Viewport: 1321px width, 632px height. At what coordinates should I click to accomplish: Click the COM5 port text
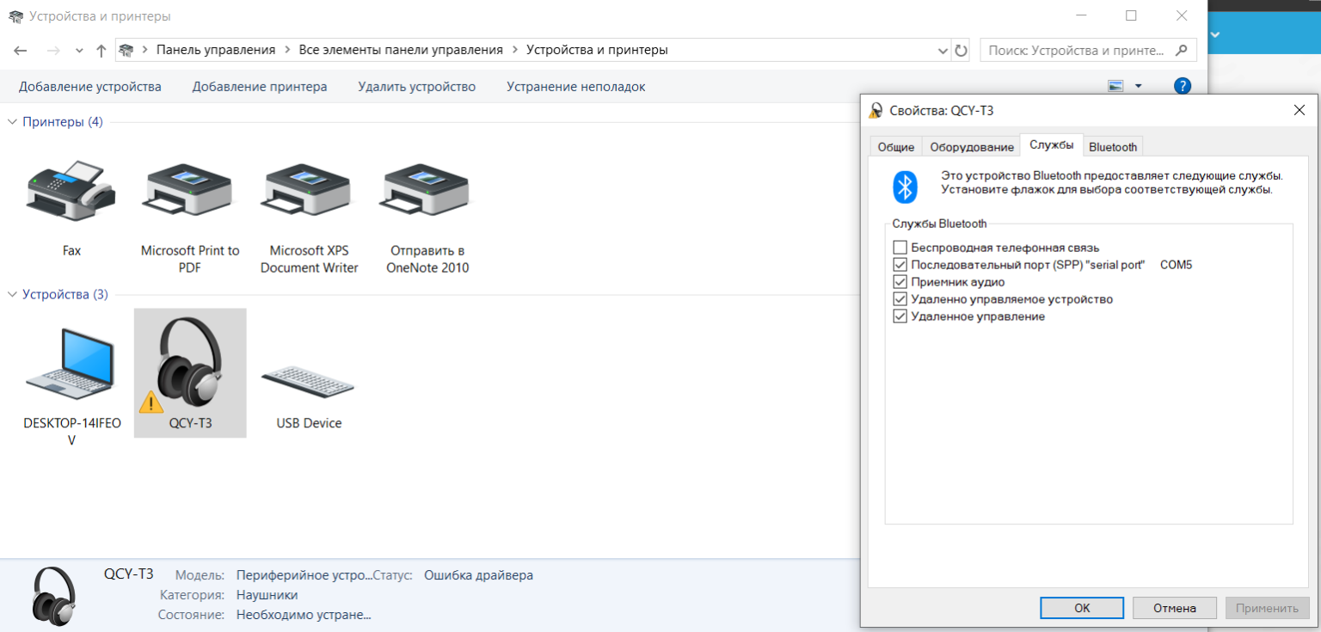pos(1176,265)
